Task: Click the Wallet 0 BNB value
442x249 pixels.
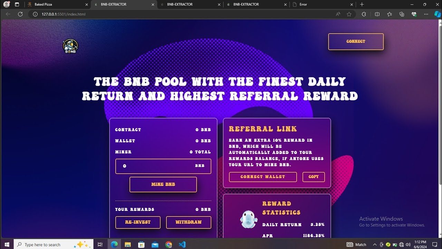Action: click(203, 141)
